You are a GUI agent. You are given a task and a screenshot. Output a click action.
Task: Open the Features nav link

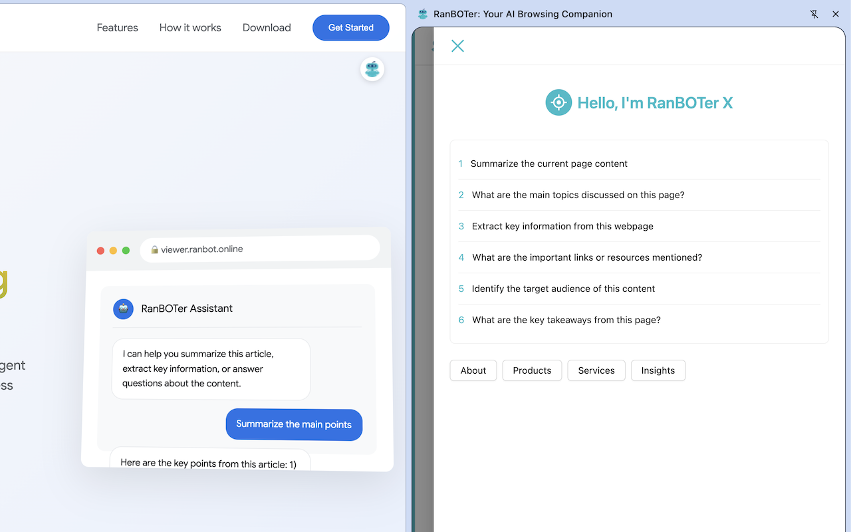point(118,27)
